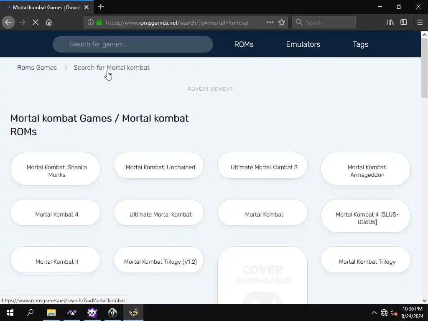The image size is (428, 321).
Task: Click the magnifier in Firefox search box
Action: point(299,23)
